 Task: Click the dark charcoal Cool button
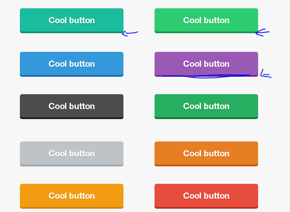pyautogui.click(x=71, y=106)
